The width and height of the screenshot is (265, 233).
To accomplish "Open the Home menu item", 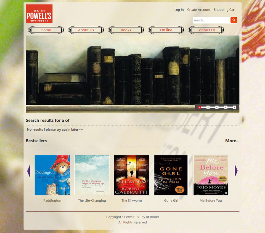I will click(x=46, y=30).
